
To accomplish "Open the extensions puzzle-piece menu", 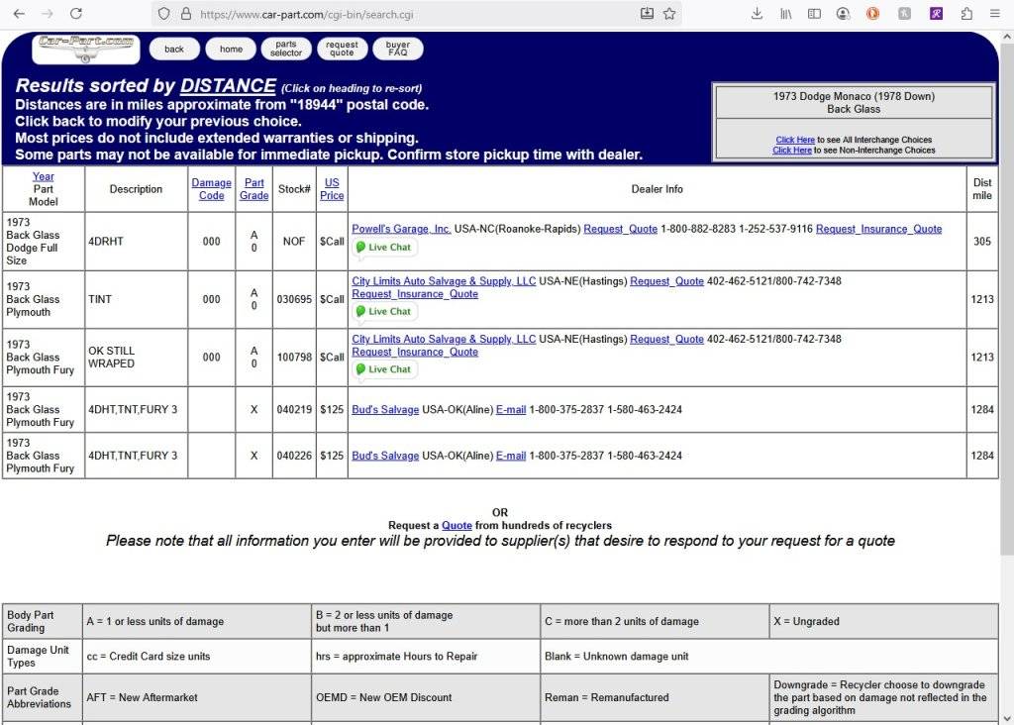I will (966, 14).
